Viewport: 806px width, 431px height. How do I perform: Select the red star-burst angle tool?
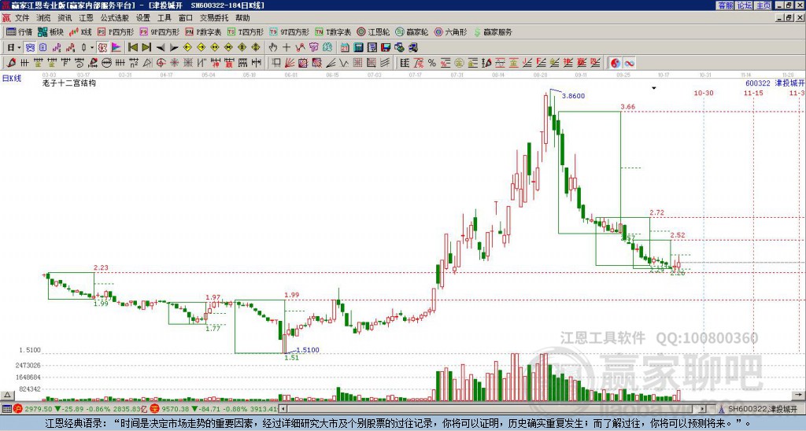click(x=174, y=63)
